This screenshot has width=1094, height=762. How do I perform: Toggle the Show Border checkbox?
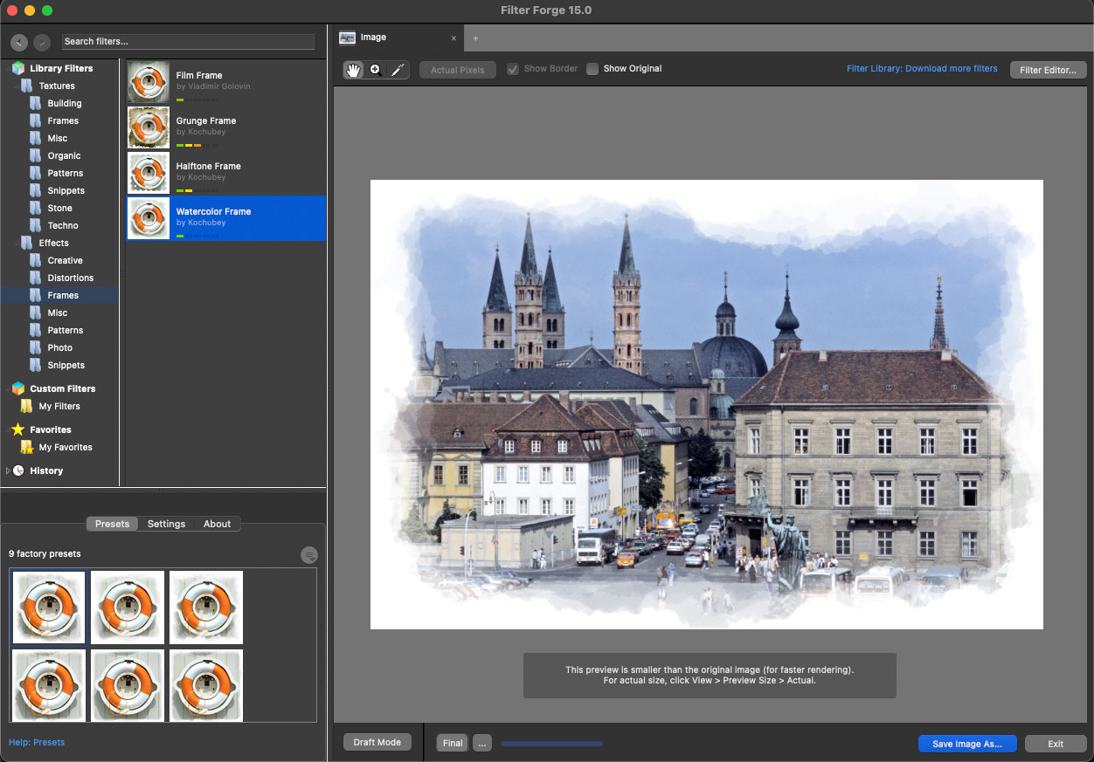click(x=513, y=69)
